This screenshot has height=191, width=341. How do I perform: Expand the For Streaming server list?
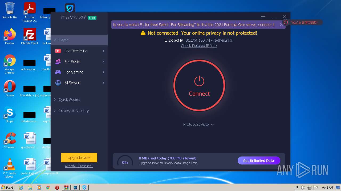click(x=103, y=51)
